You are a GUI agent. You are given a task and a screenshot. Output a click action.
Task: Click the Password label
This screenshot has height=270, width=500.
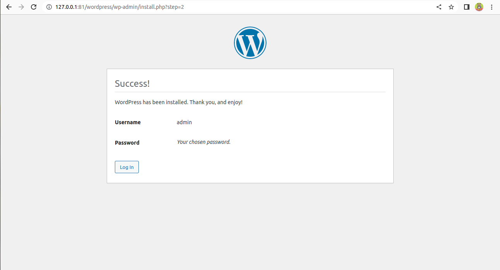(127, 143)
